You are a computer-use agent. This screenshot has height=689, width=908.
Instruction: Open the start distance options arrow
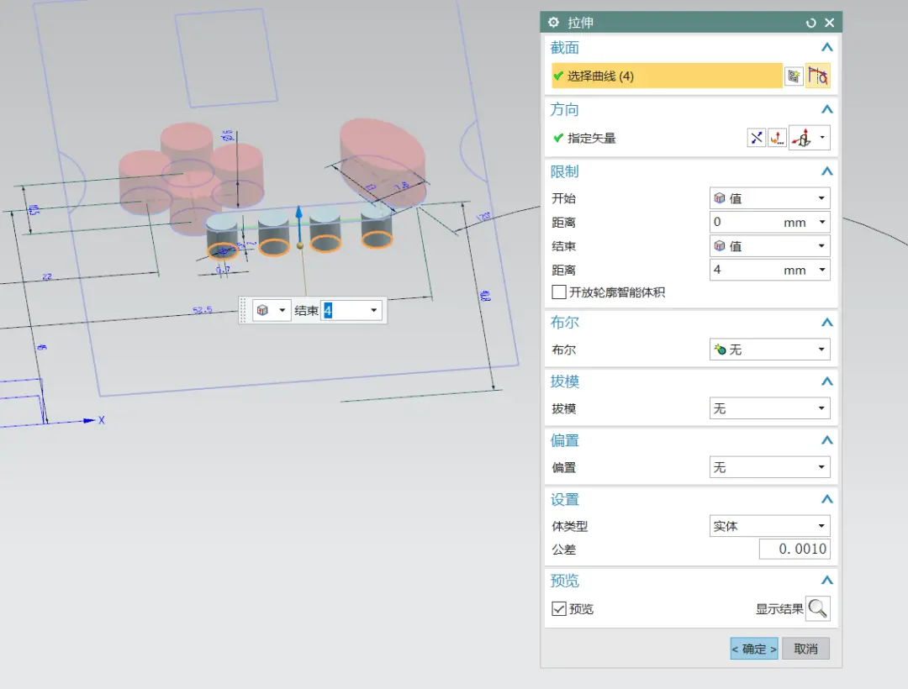(x=821, y=222)
